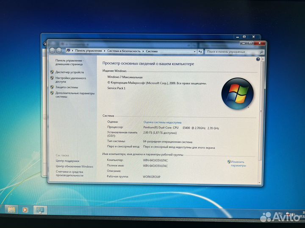Image resolution: width=305 pixels, height=228 pixels.
Task: Click 'Windows 7 Максимальная' edition text
Action: coord(125,77)
